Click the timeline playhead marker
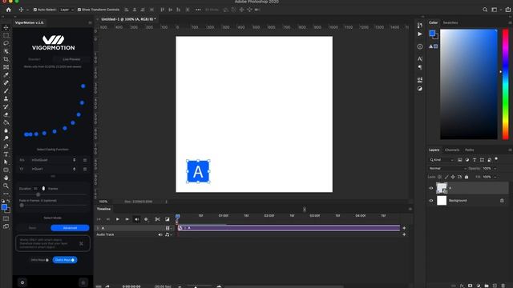Viewport: 513px width, 288px height. tap(177, 217)
